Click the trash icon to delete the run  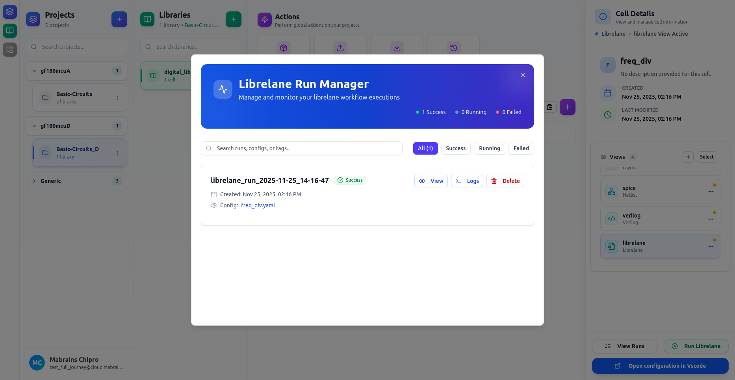[494, 181]
